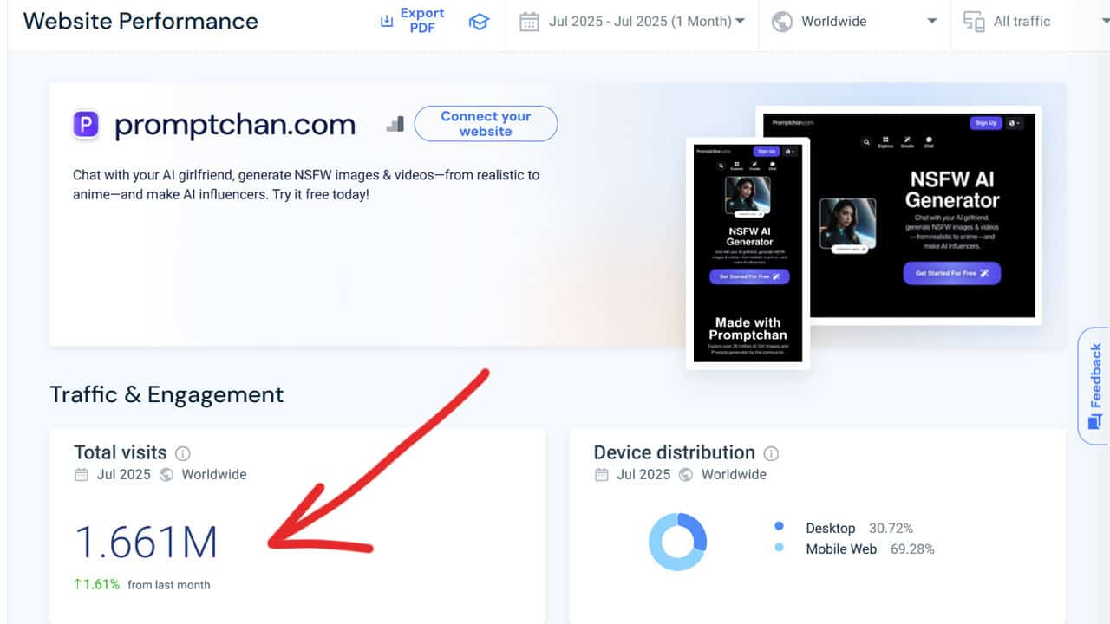This screenshot has width=1110, height=624.
Task: Click the calendar icon in the date selector
Action: pyautogui.click(x=529, y=22)
